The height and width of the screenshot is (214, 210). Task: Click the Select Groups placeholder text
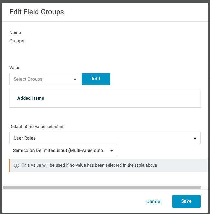pyautogui.click(x=28, y=79)
